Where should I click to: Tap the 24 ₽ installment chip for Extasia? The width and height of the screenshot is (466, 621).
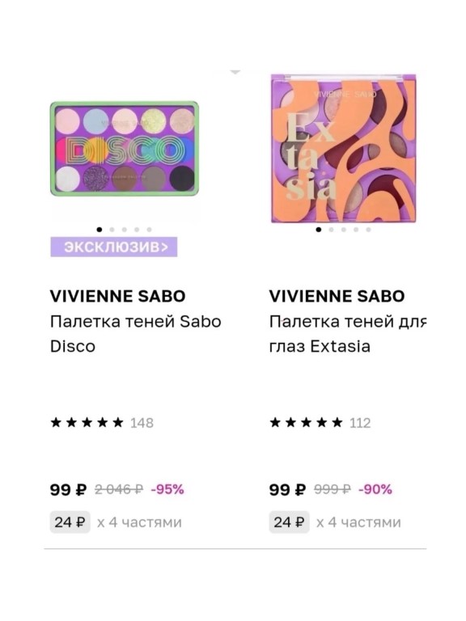click(x=290, y=522)
